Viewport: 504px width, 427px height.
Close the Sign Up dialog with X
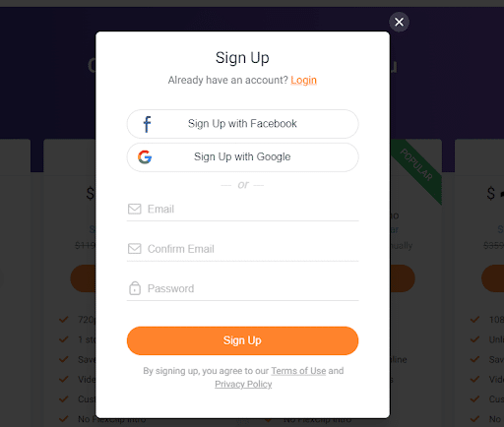click(x=399, y=22)
